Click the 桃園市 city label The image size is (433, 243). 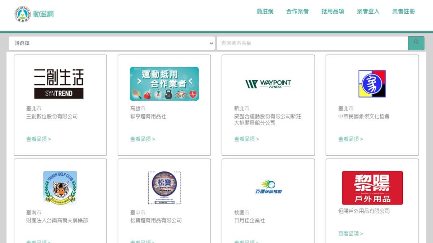[242, 212]
